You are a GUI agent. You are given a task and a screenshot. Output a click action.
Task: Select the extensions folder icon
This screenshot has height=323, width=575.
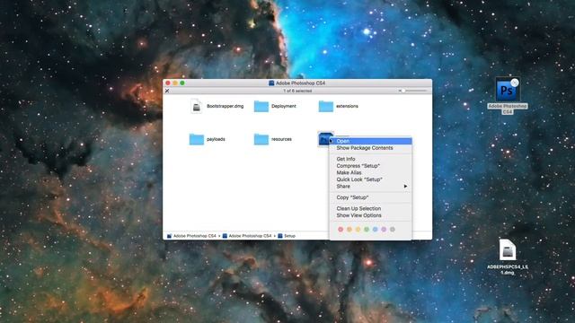pos(325,106)
